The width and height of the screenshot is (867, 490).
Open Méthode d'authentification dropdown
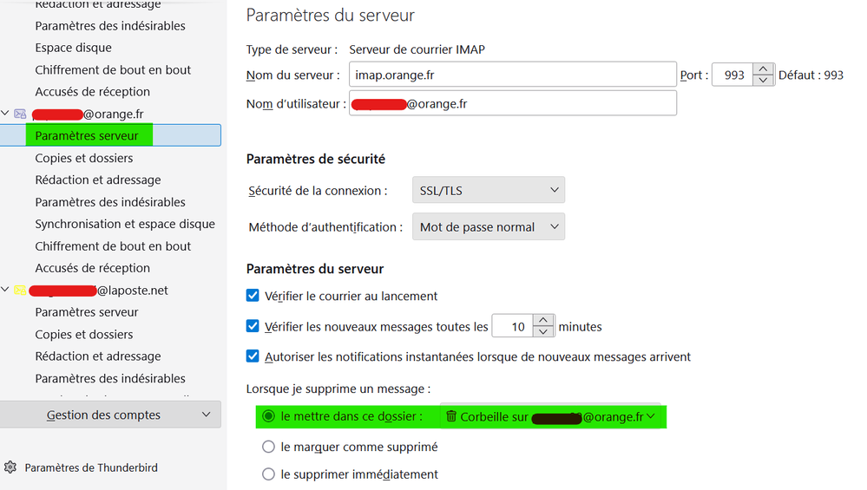[488, 227]
